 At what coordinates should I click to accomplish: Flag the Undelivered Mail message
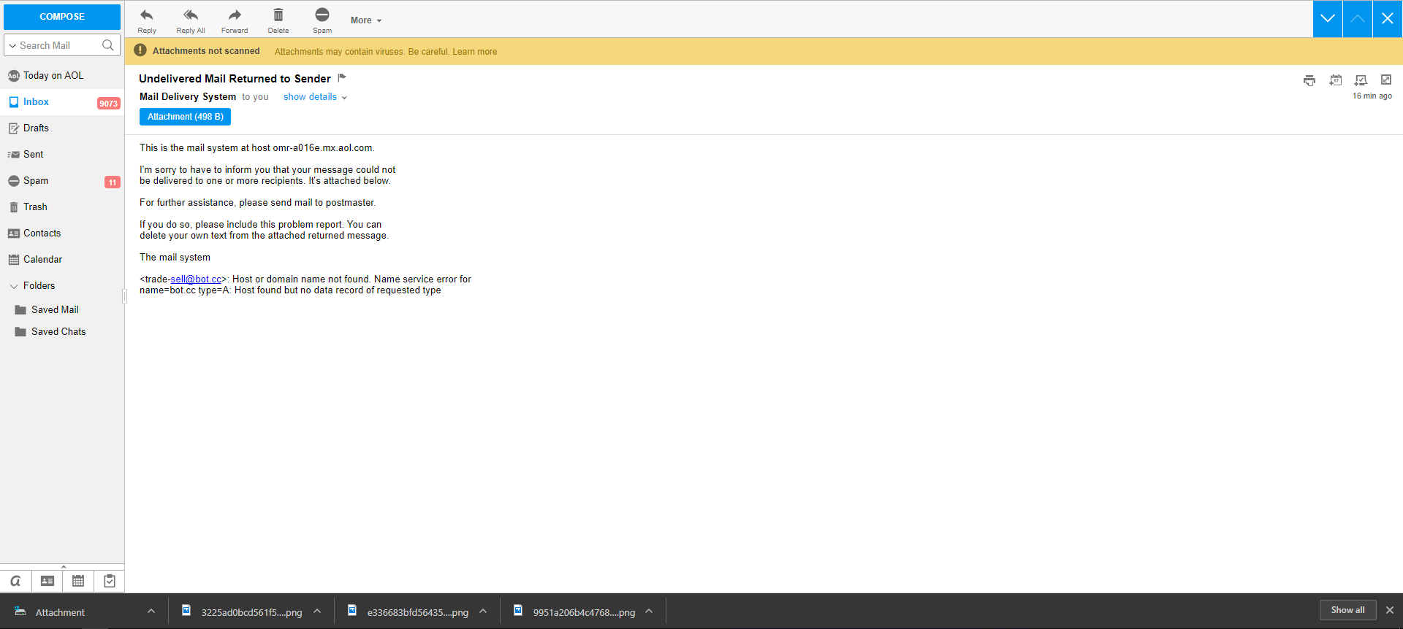click(x=342, y=78)
